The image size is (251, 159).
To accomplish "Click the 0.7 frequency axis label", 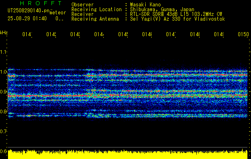I will pyautogui.click(x=3, y=132).
